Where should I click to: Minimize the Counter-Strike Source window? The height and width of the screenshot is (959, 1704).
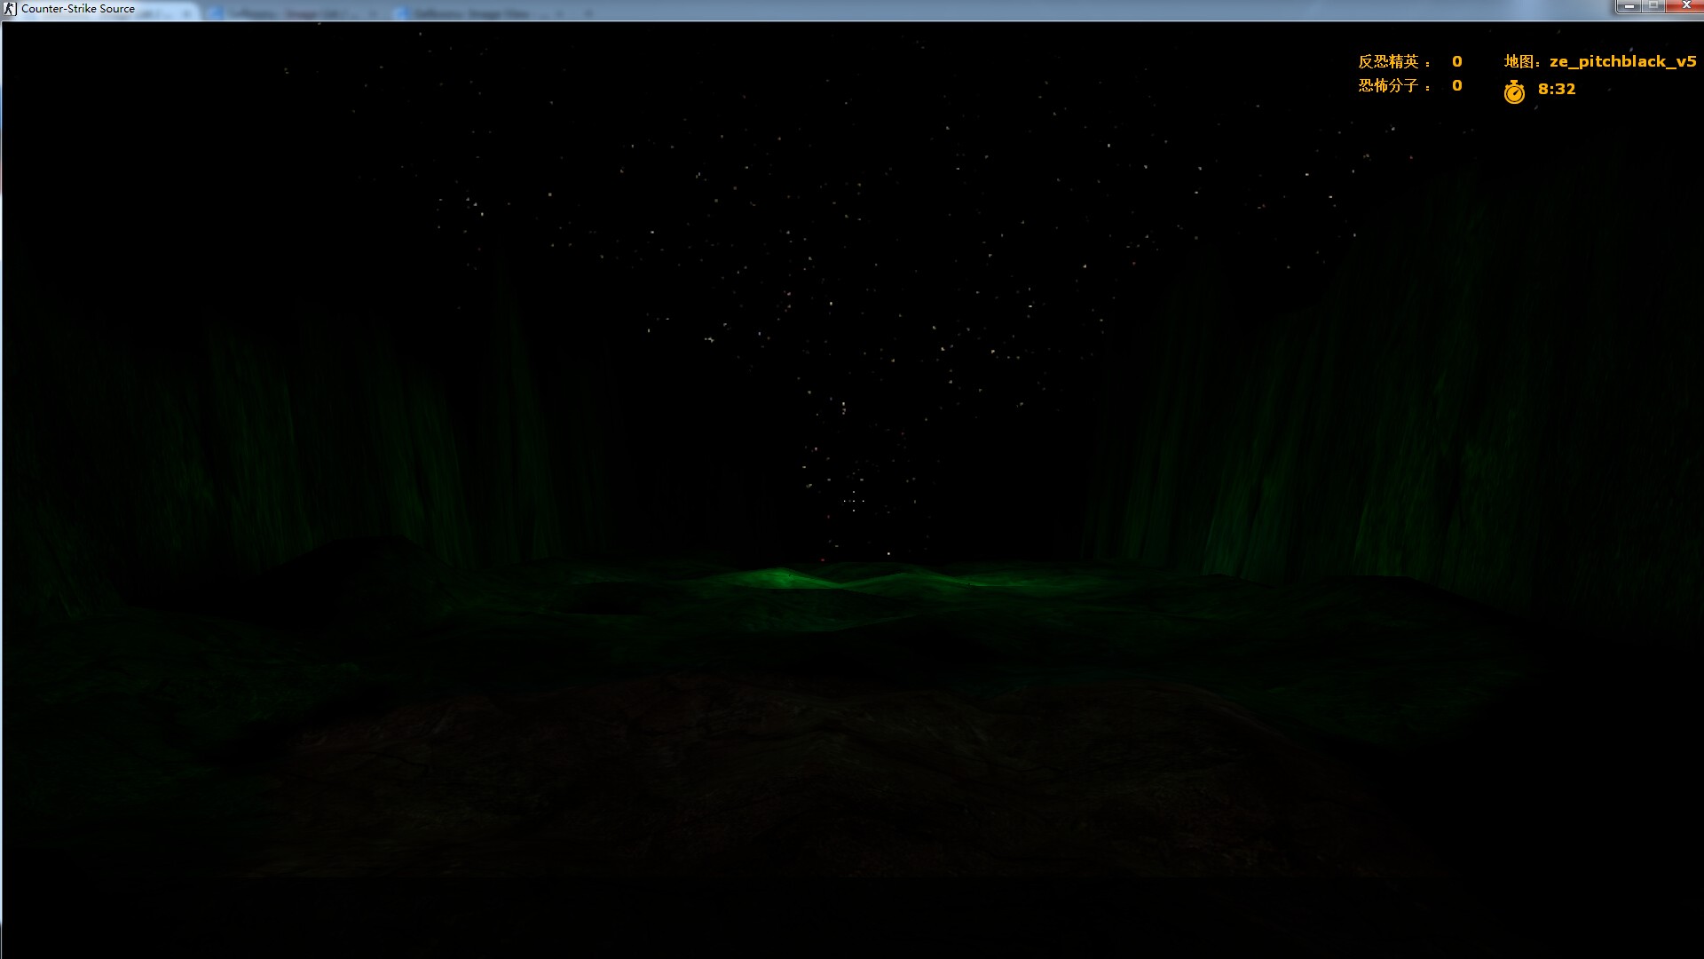[x=1629, y=6]
